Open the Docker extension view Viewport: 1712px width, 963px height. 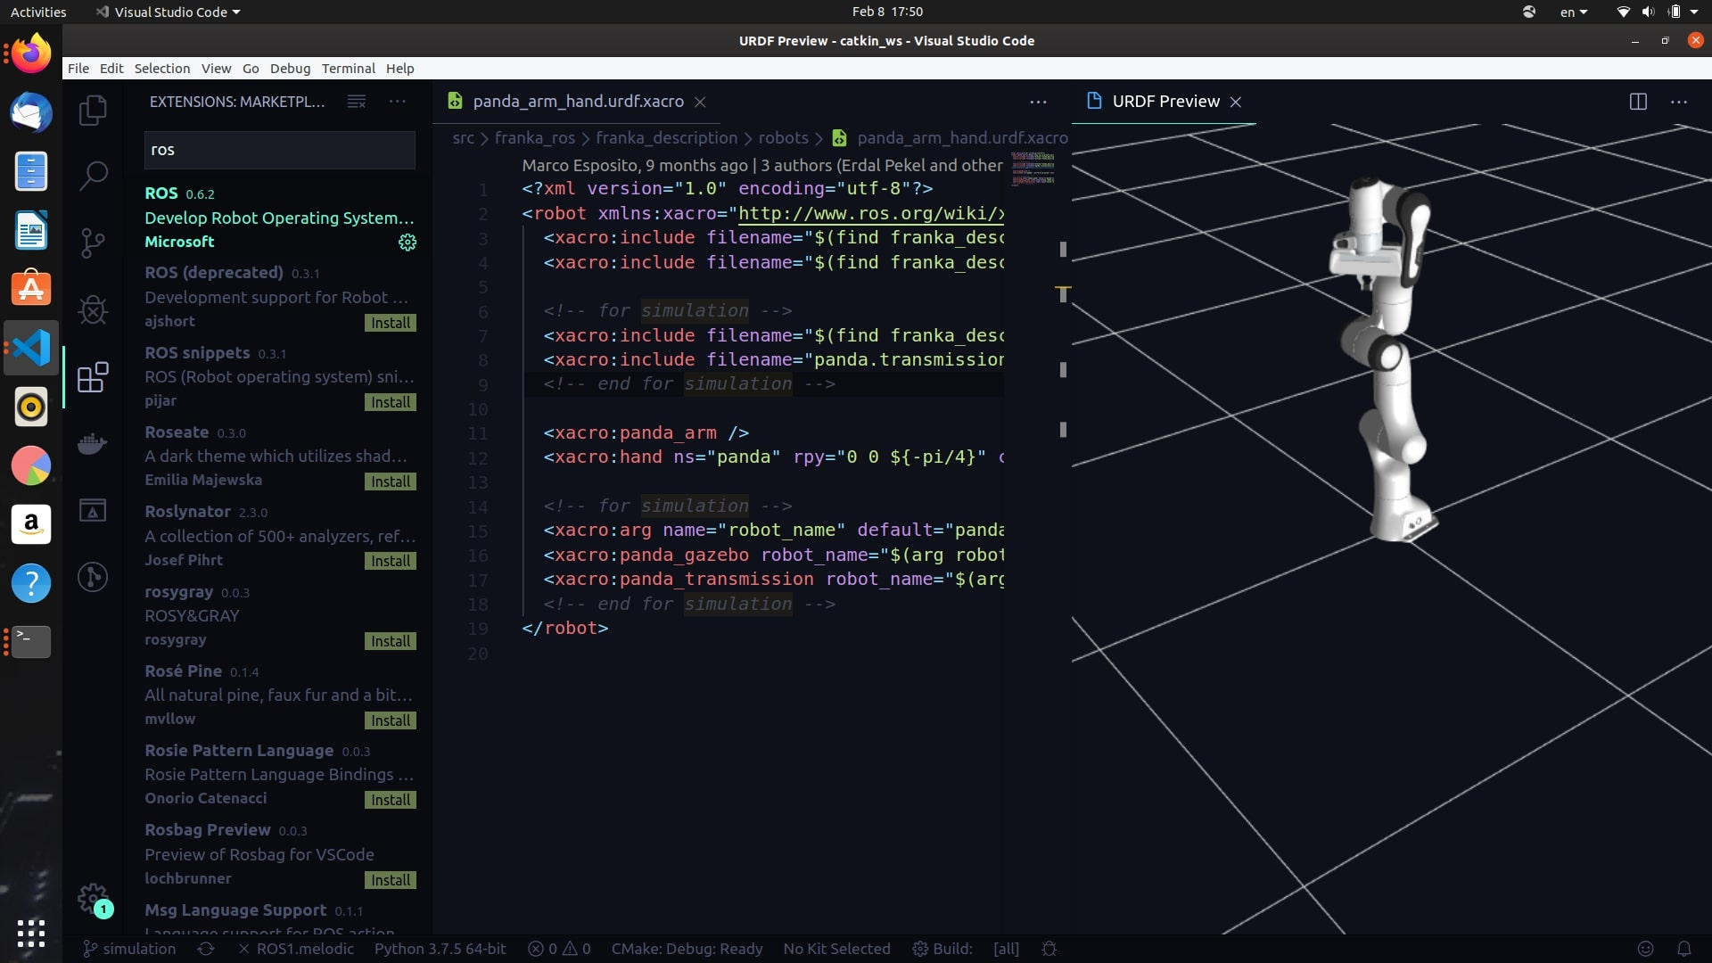[x=93, y=443]
